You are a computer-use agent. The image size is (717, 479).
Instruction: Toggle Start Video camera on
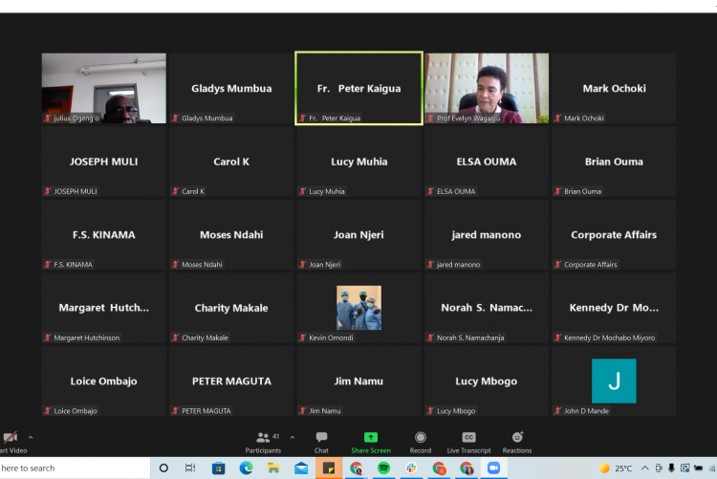(x=10, y=440)
